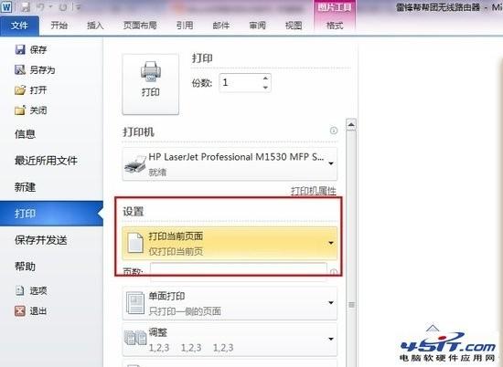Viewport: 503px width, 367px height.
Task: Click the scrollbar up arrow in print settings
Action: [351, 124]
